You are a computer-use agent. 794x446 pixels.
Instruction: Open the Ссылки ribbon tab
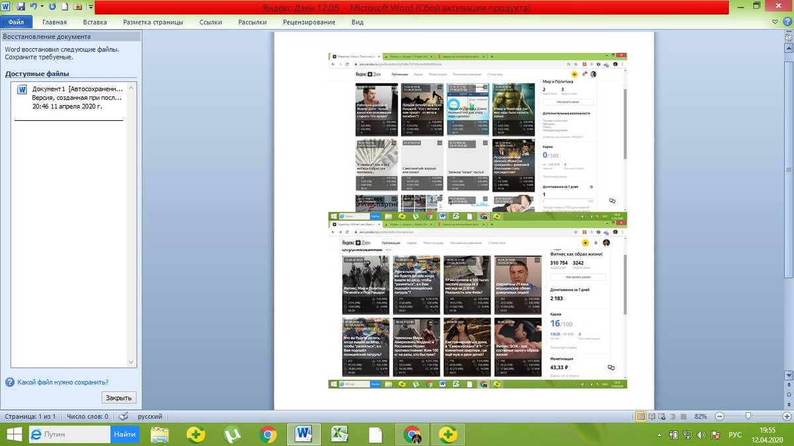click(x=210, y=22)
